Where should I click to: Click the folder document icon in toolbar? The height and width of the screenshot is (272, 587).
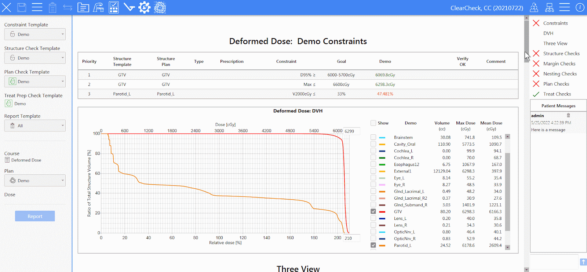tap(83, 7)
